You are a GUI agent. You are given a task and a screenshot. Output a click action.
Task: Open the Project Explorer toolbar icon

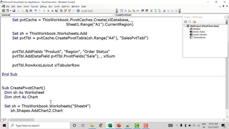pyautogui.click(x=61, y=11)
